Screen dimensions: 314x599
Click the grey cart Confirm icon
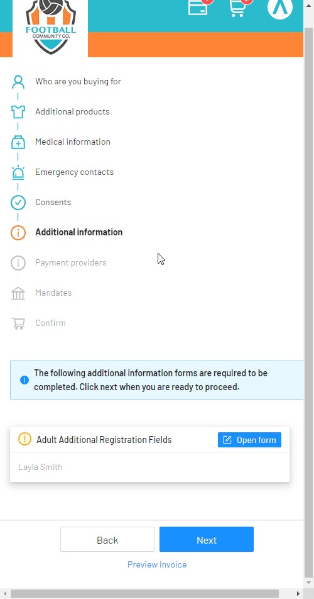tap(18, 323)
